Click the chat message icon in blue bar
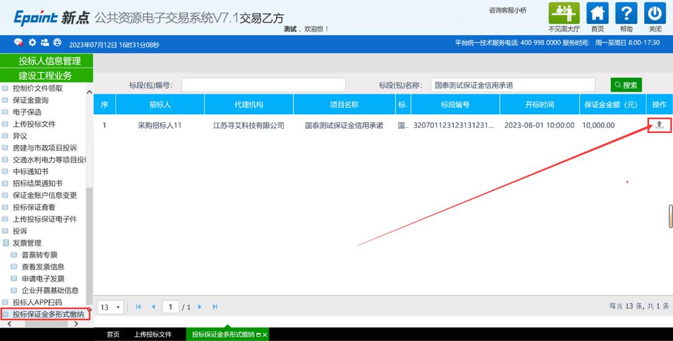The height and width of the screenshot is (341, 673). [19, 43]
